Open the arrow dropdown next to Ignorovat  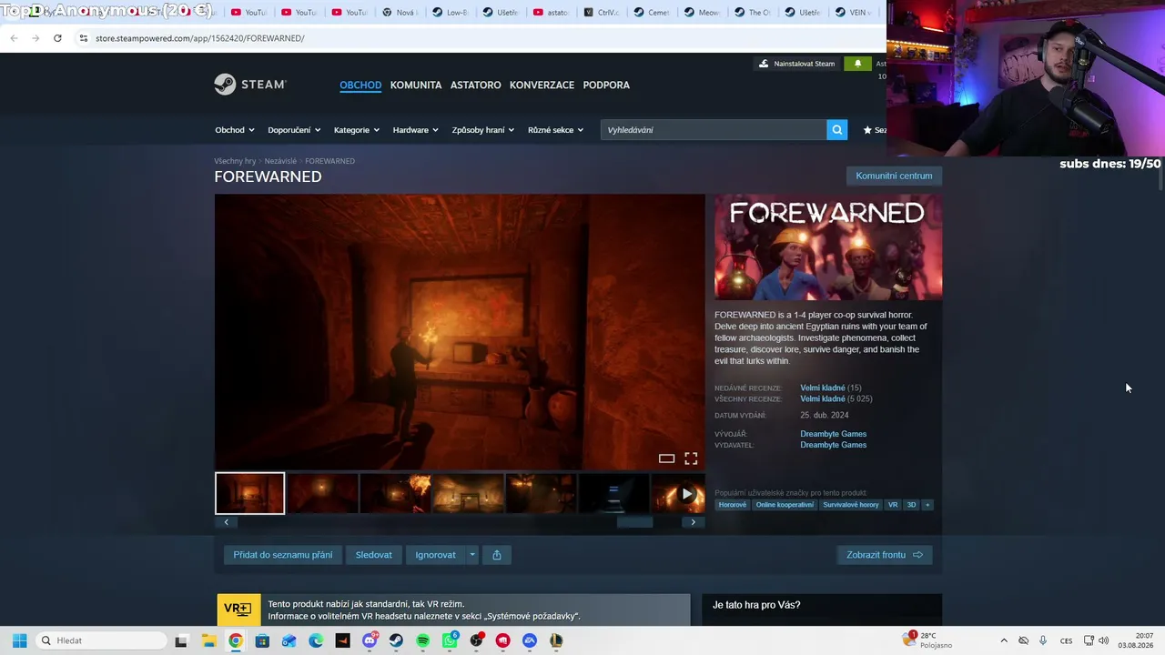tap(471, 555)
